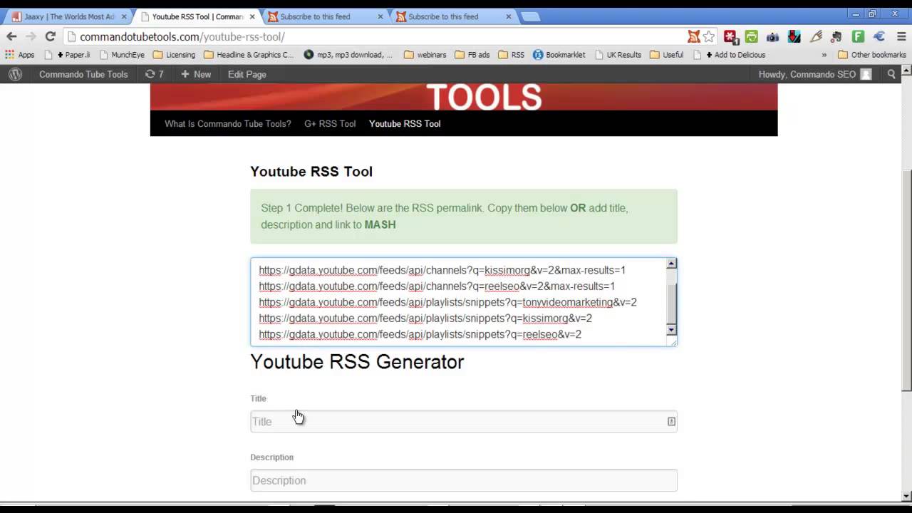This screenshot has width=912, height=513.
Task: Click the red down-arrow download extension icon
Action: pyautogui.click(x=794, y=36)
